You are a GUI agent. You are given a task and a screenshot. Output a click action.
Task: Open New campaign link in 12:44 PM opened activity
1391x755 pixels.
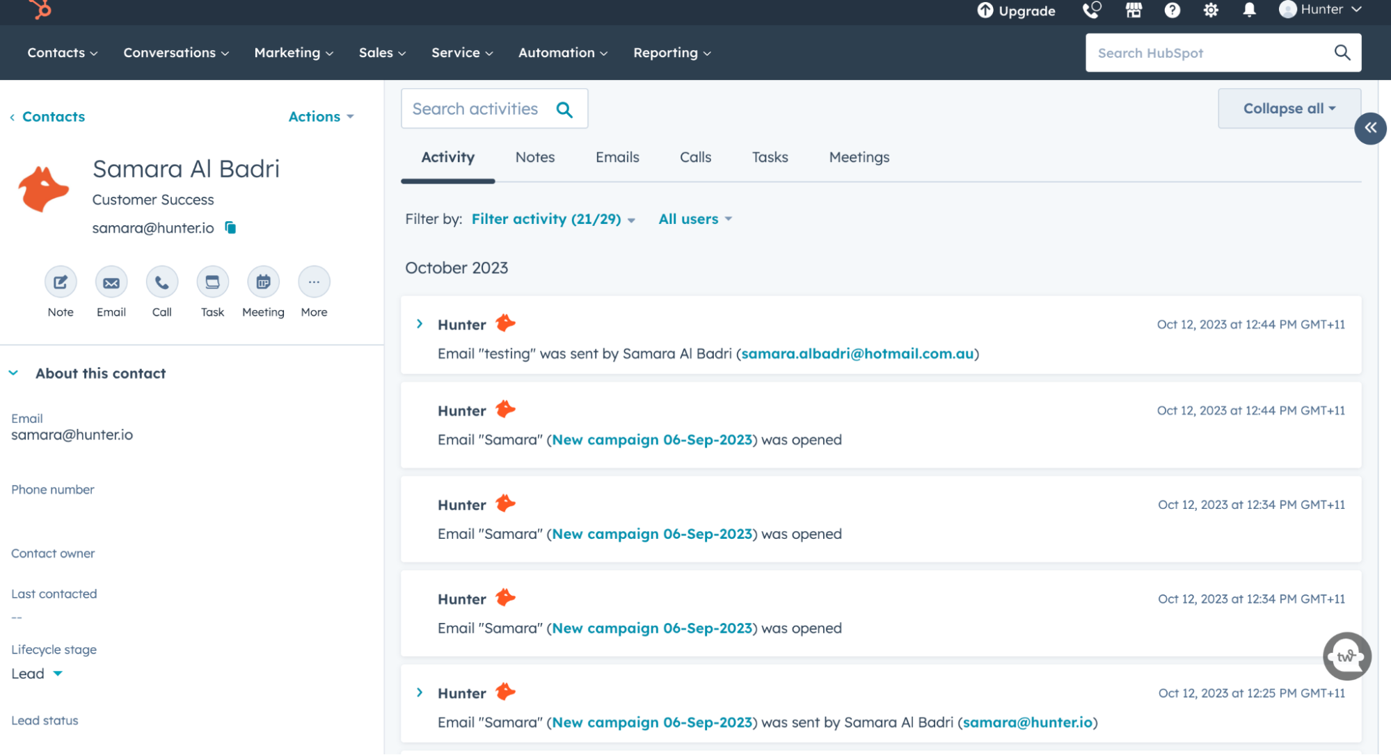tap(652, 439)
